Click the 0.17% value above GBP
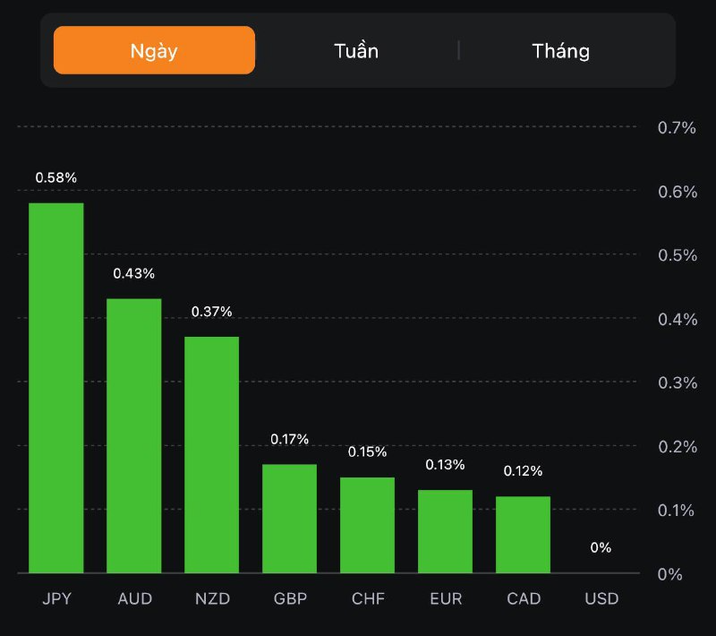Screen dimensions: 716x636 289,439
